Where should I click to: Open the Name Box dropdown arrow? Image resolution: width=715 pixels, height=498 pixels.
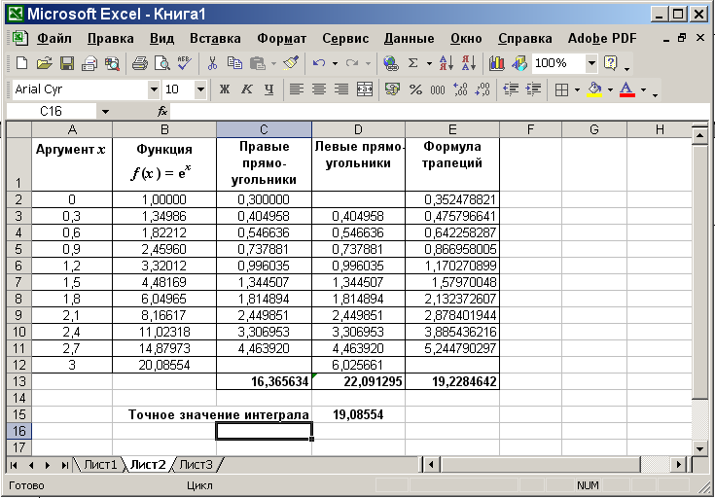tap(105, 112)
